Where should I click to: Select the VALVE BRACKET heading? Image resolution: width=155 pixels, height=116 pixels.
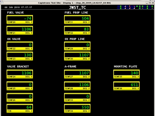(x=18, y=66)
